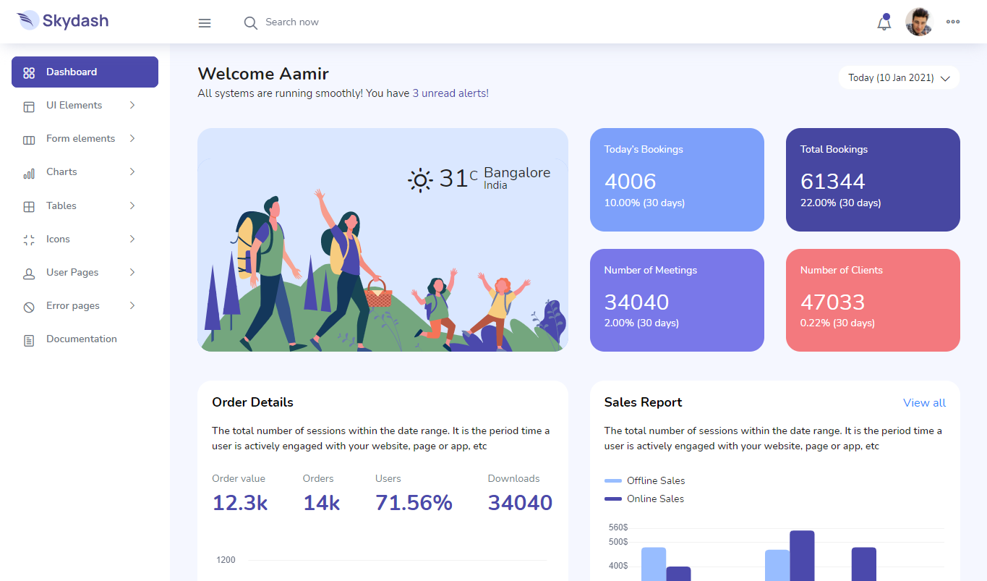Open the notifications bell icon
The width and height of the screenshot is (987, 581).
coord(884,22)
